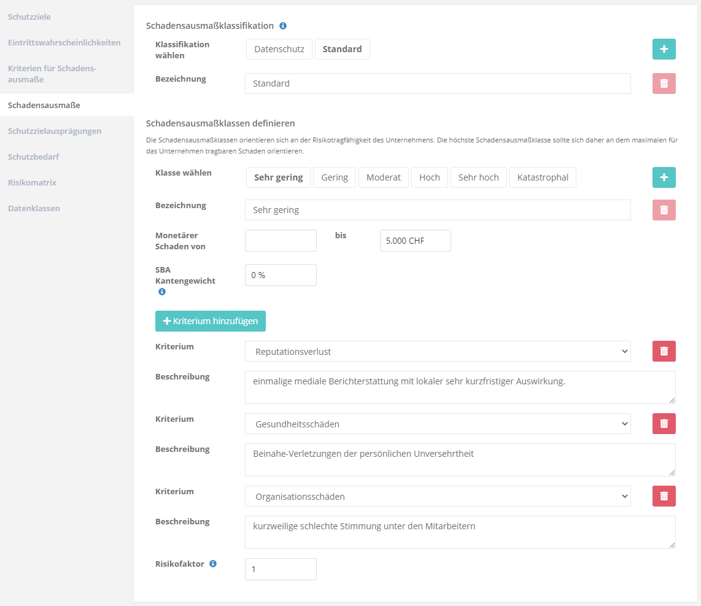Expand the Gesundheitsschäden criterion dropdown
The image size is (701, 606).
pyautogui.click(x=437, y=424)
